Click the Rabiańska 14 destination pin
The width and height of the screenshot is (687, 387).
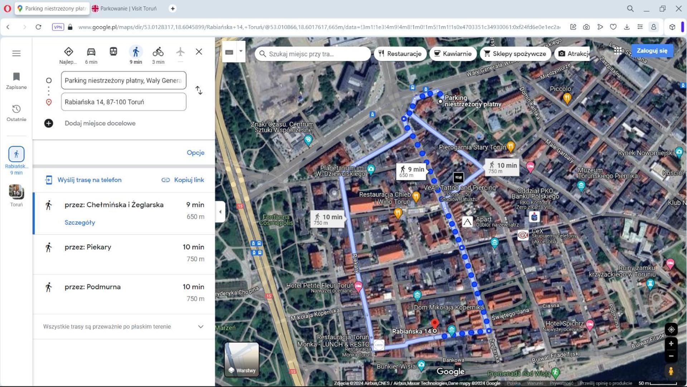point(435,324)
